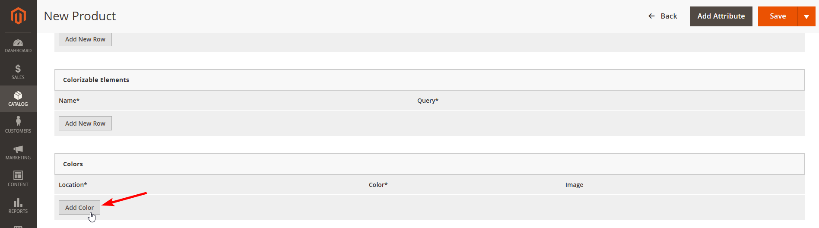Image resolution: width=819 pixels, height=228 pixels.
Task: Click the Location column header
Action: pos(73,185)
